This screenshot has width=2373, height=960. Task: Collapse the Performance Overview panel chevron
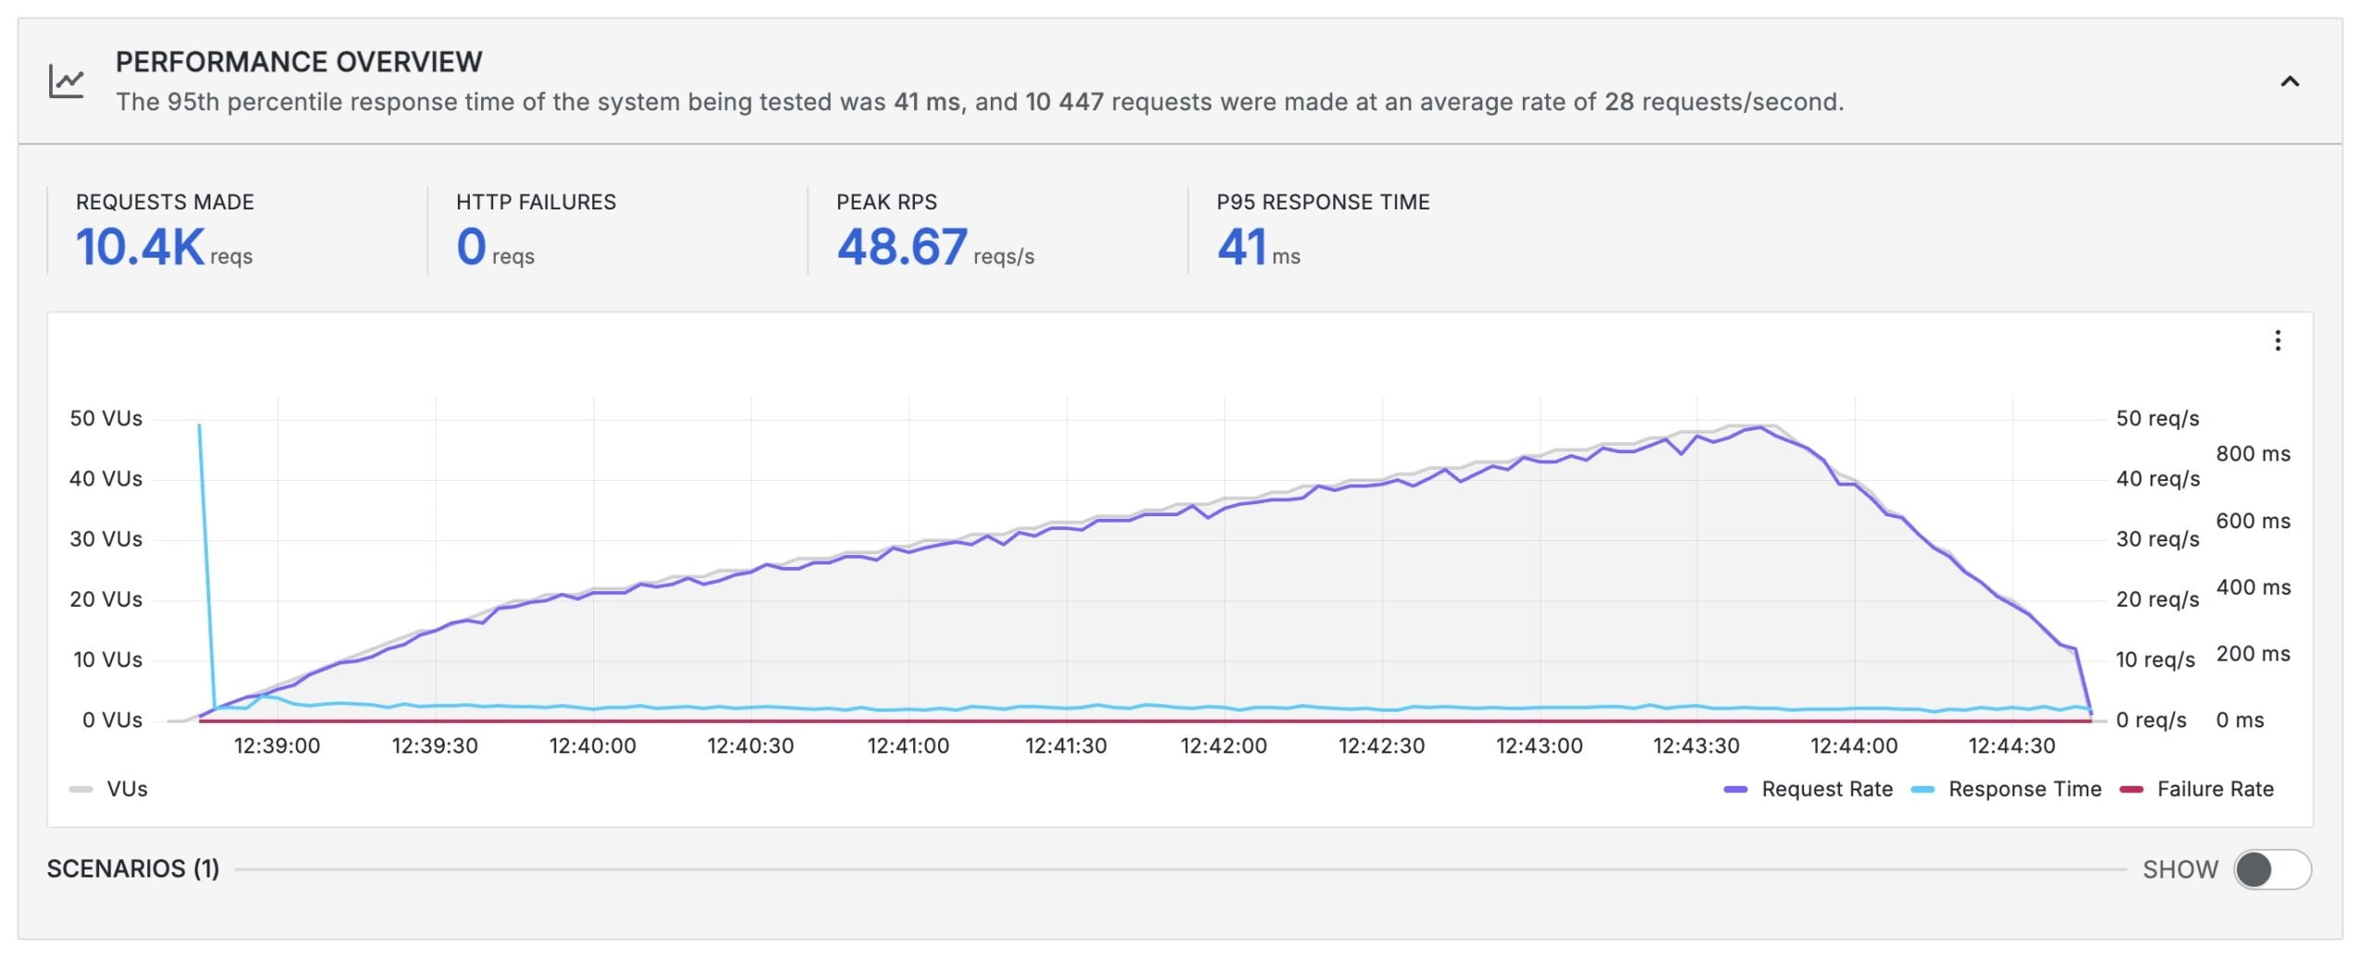tap(2289, 82)
